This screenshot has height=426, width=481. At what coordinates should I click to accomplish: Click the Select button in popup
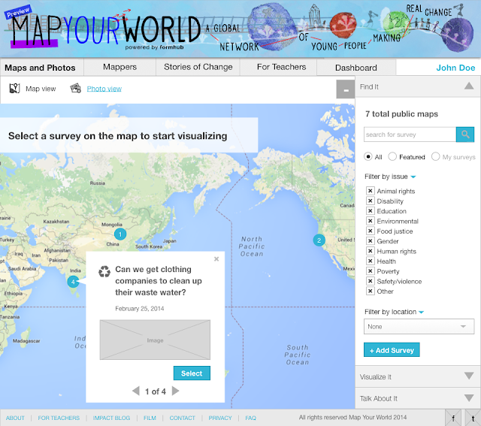pyautogui.click(x=192, y=373)
